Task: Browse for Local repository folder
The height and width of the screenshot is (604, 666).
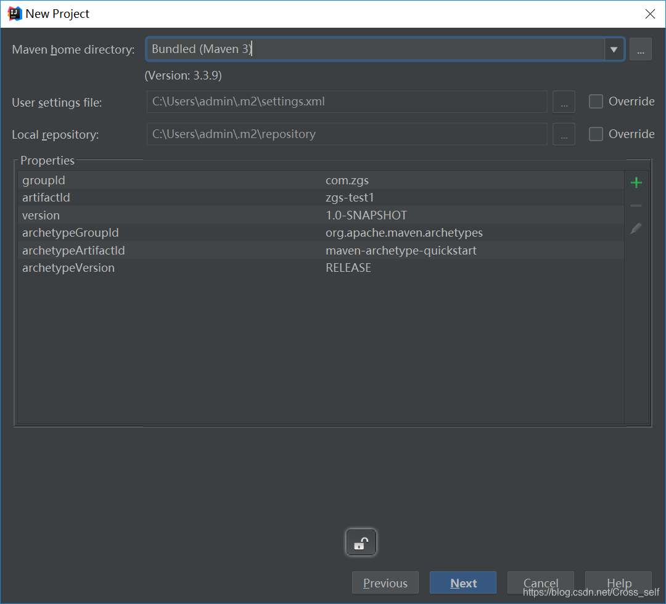Action: 564,134
